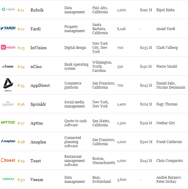Click the Yardi logo

click(x=8, y=28)
